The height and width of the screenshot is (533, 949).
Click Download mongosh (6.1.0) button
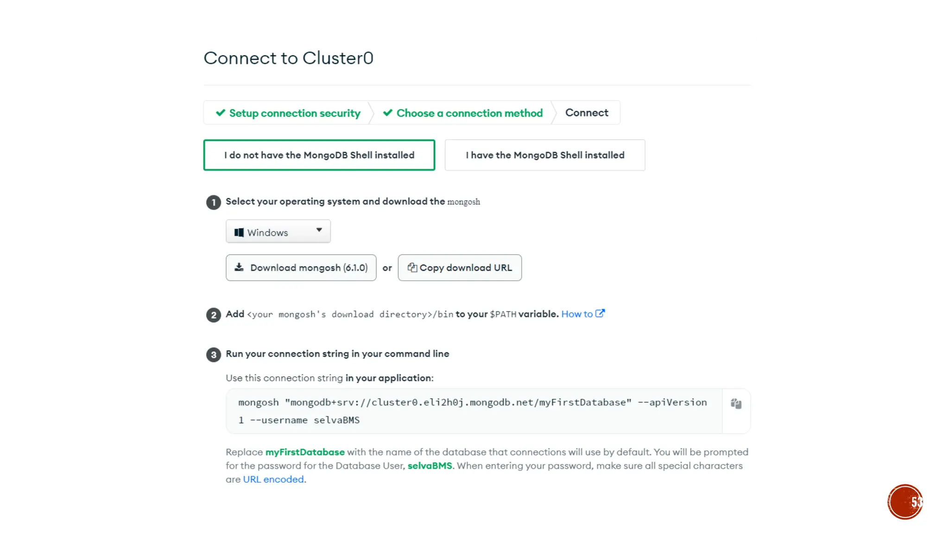click(x=301, y=268)
